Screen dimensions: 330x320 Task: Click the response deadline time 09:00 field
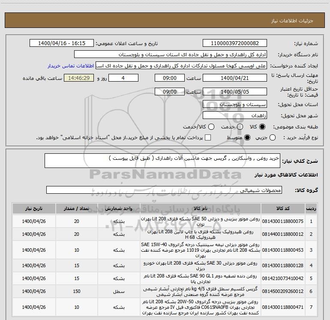coord(170,78)
